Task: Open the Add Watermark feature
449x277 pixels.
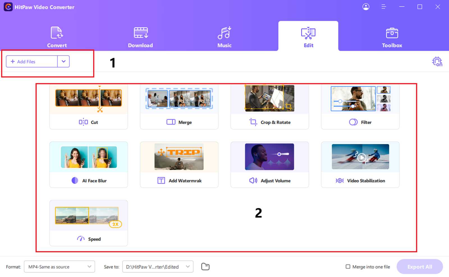Action: pos(179,164)
